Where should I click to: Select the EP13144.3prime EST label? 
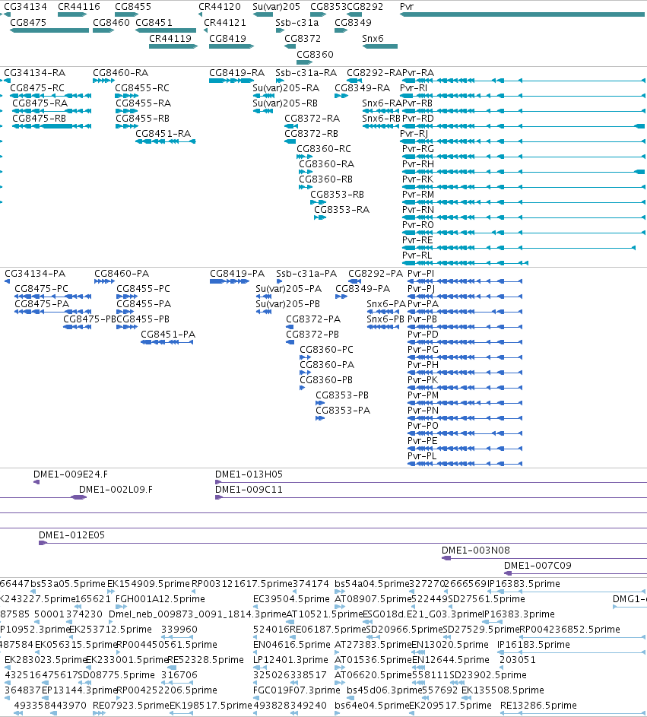(80, 690)
